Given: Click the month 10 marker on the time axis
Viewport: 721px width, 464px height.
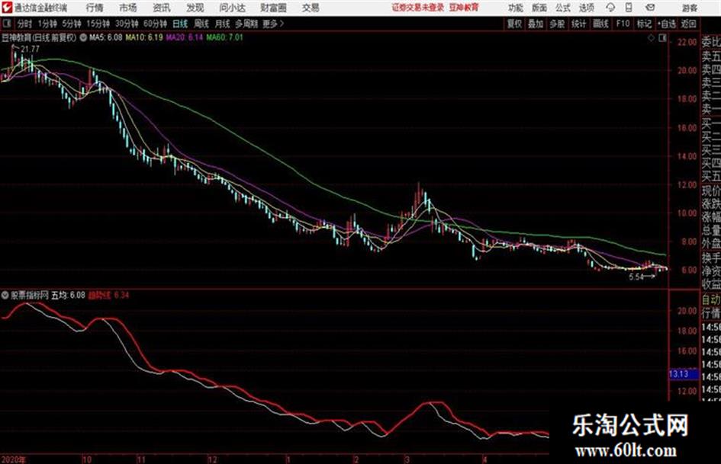Looking at the screenshot, I should coord(87,459).
